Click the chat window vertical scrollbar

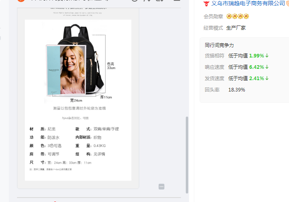click(x=187, y=155)
